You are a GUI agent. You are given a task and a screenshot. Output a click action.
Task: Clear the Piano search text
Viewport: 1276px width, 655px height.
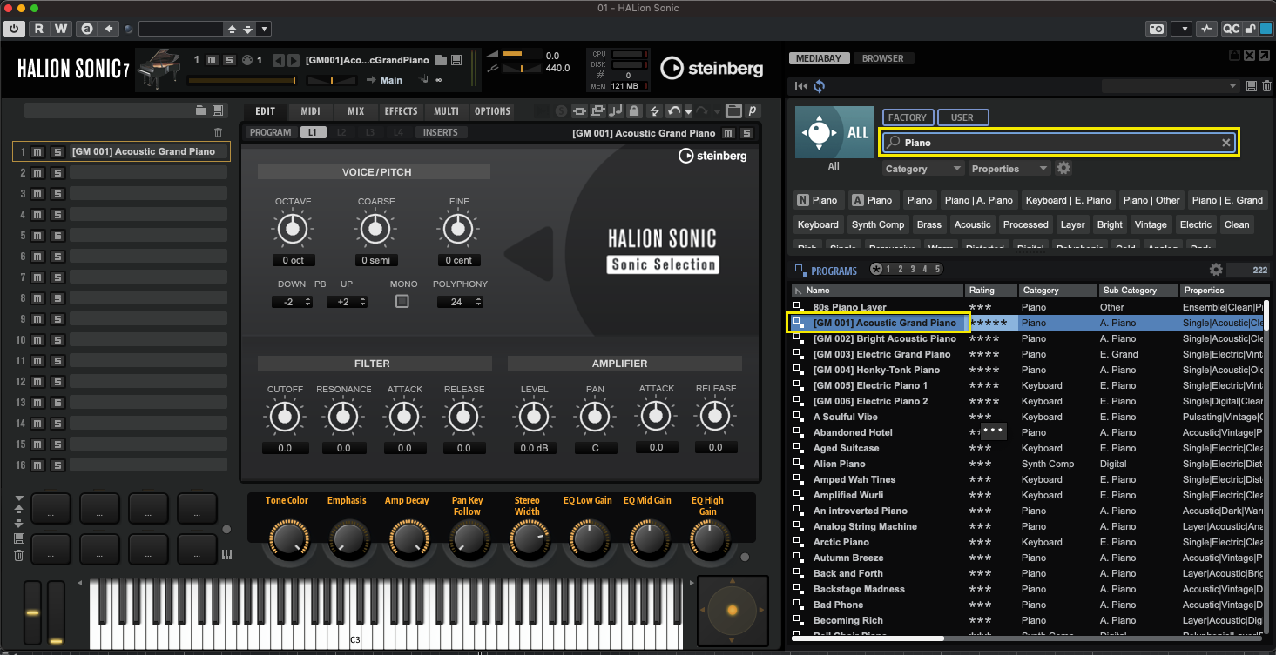(x=1225, y=143)
